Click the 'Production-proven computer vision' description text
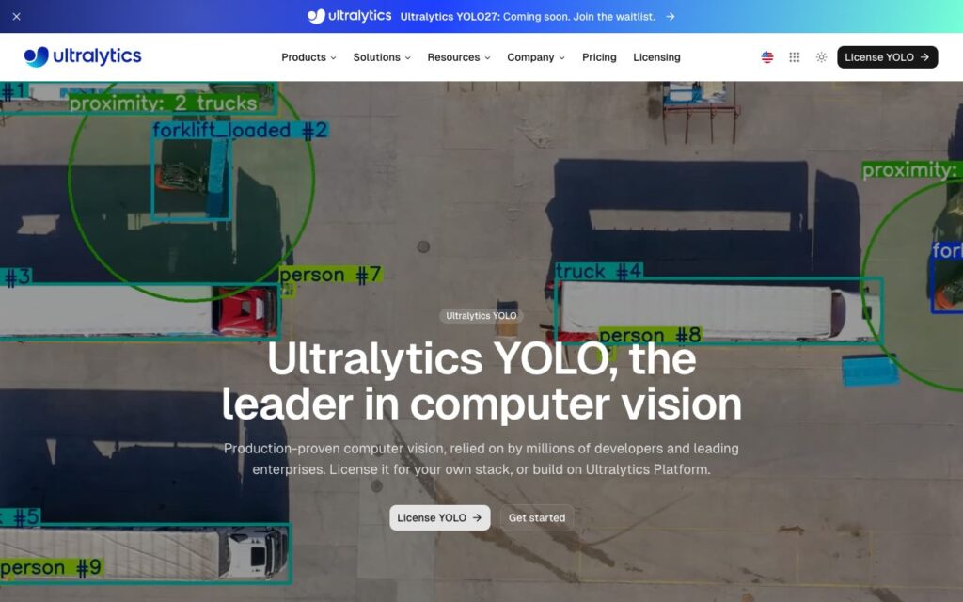This screenshot has width=963, height=602. coord(481,459)
